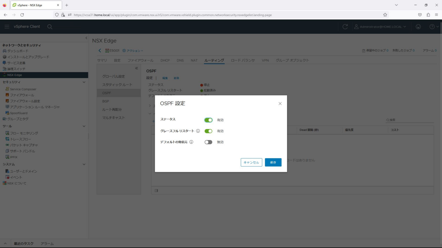Switch to the ロード バランサ tab

pos(243,60)
